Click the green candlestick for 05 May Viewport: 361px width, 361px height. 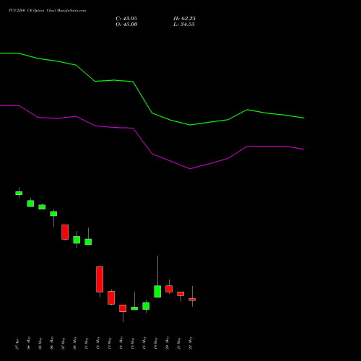pyautogui.click(x=42, y=207)
